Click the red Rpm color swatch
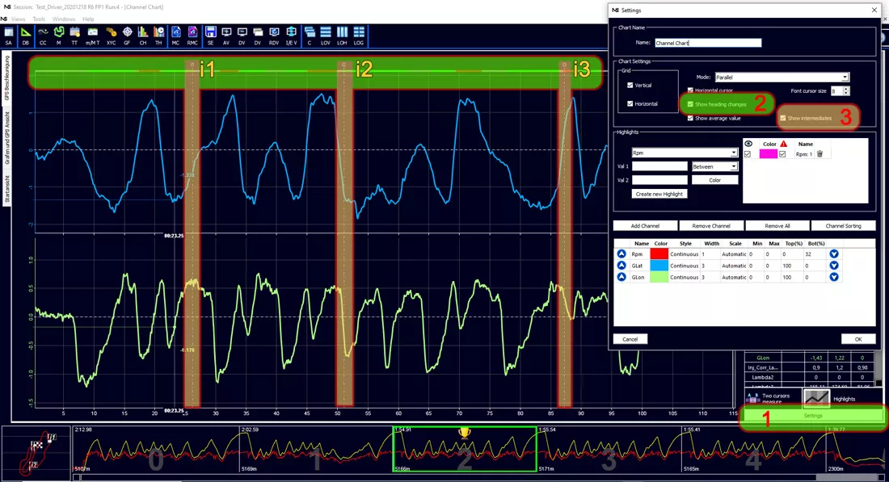 [659, 254]
